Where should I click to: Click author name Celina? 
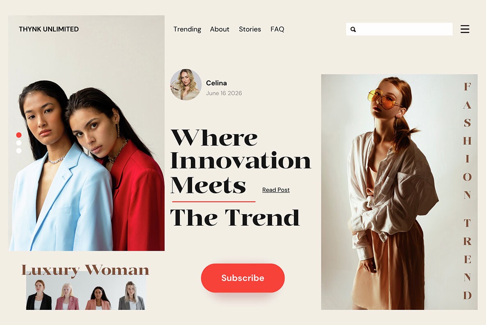tap(216, 83)
